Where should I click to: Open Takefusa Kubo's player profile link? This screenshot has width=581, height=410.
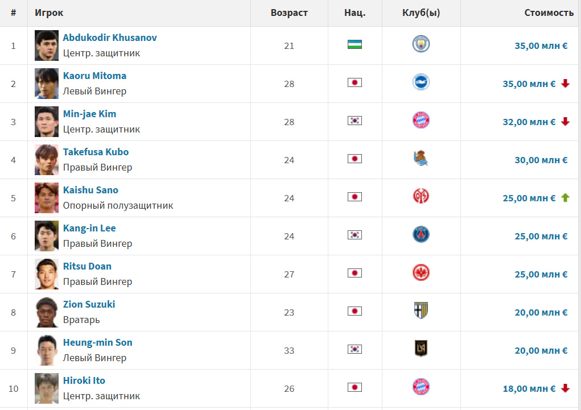point(96,152)
